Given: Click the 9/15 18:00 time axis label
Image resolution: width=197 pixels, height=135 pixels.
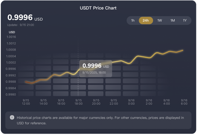Looking at the screenshot, I should tap(78, 102).
